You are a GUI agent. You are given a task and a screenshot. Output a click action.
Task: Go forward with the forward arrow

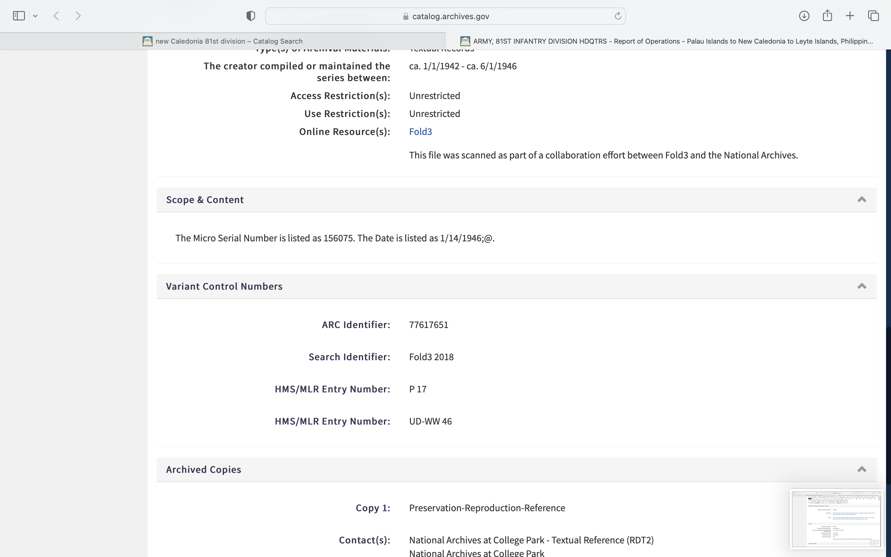[x=78, y=16]
